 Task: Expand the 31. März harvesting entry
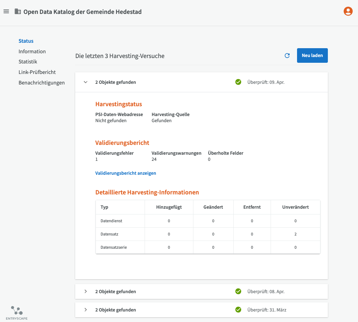86,310
